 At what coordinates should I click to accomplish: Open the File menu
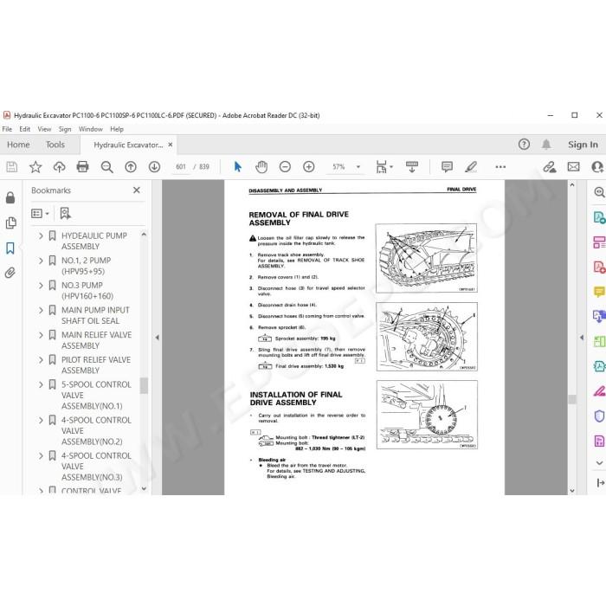click(x=7, y=129)
